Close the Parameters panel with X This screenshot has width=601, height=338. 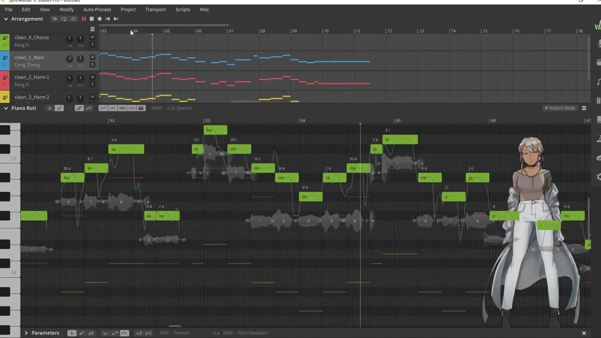[584, 333]
